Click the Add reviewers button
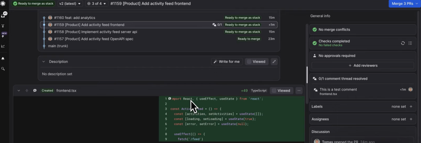421x143 pixels. [363, 66]
